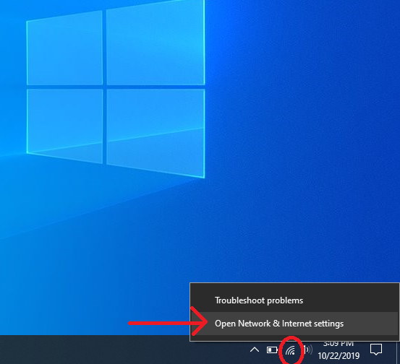
Task: Click the red arrowhead beside the menu
Action: 200,321
